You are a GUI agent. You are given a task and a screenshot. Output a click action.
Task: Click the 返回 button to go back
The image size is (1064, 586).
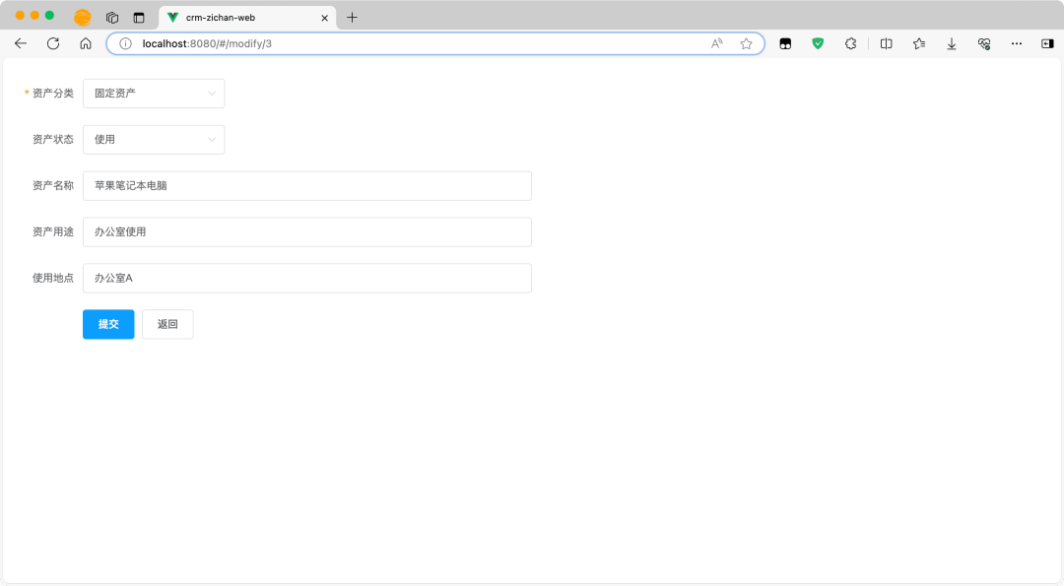(167, 324)
